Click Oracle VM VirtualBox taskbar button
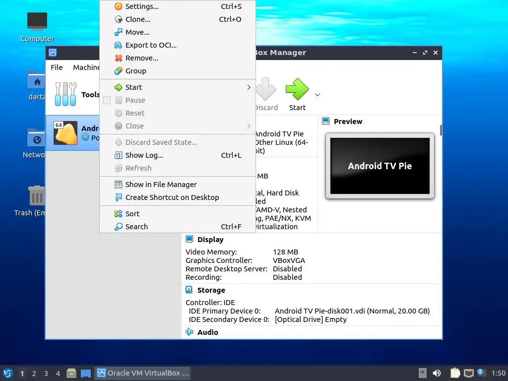508x381 pixels. [143, 373]
